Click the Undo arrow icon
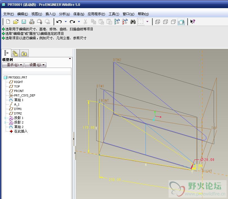The width and height of the screenshot is (228, 199). [59, 22]
